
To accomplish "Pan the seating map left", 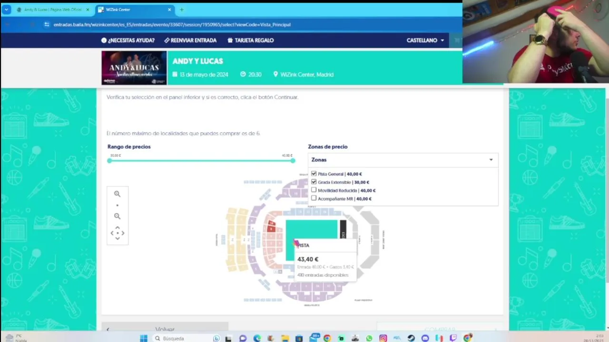I will [x=112, y=233].
